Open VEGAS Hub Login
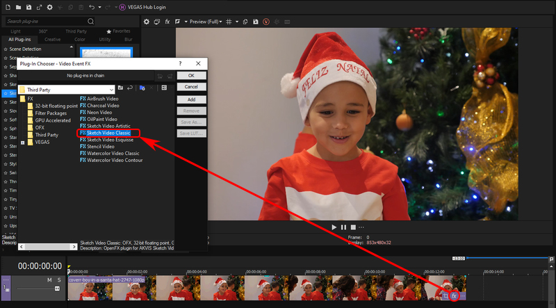Screen dimensions: 556x308 click(142, 7)
